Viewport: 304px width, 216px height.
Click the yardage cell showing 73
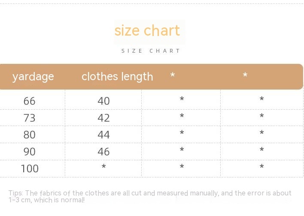pos(30,118)
